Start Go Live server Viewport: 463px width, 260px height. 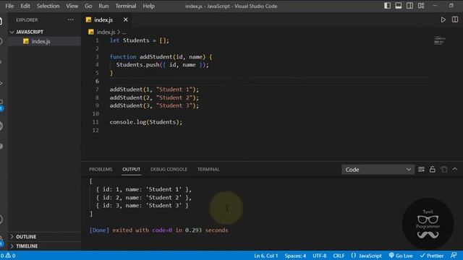click(401, 256)
